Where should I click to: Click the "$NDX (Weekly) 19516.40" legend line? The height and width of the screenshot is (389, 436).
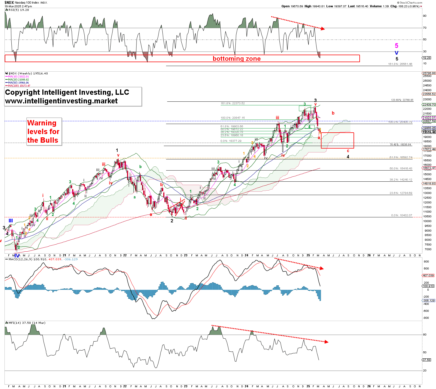click(27, 74)
